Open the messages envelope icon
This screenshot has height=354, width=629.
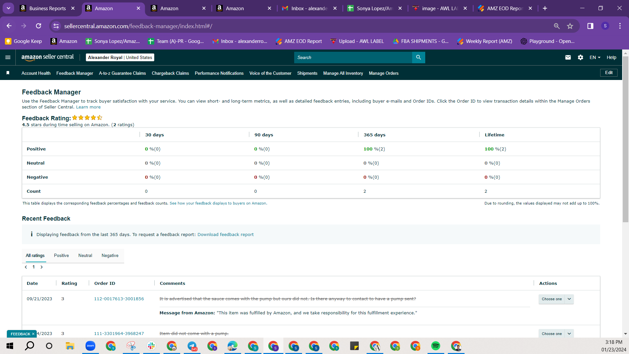click(x=568, y=57)
